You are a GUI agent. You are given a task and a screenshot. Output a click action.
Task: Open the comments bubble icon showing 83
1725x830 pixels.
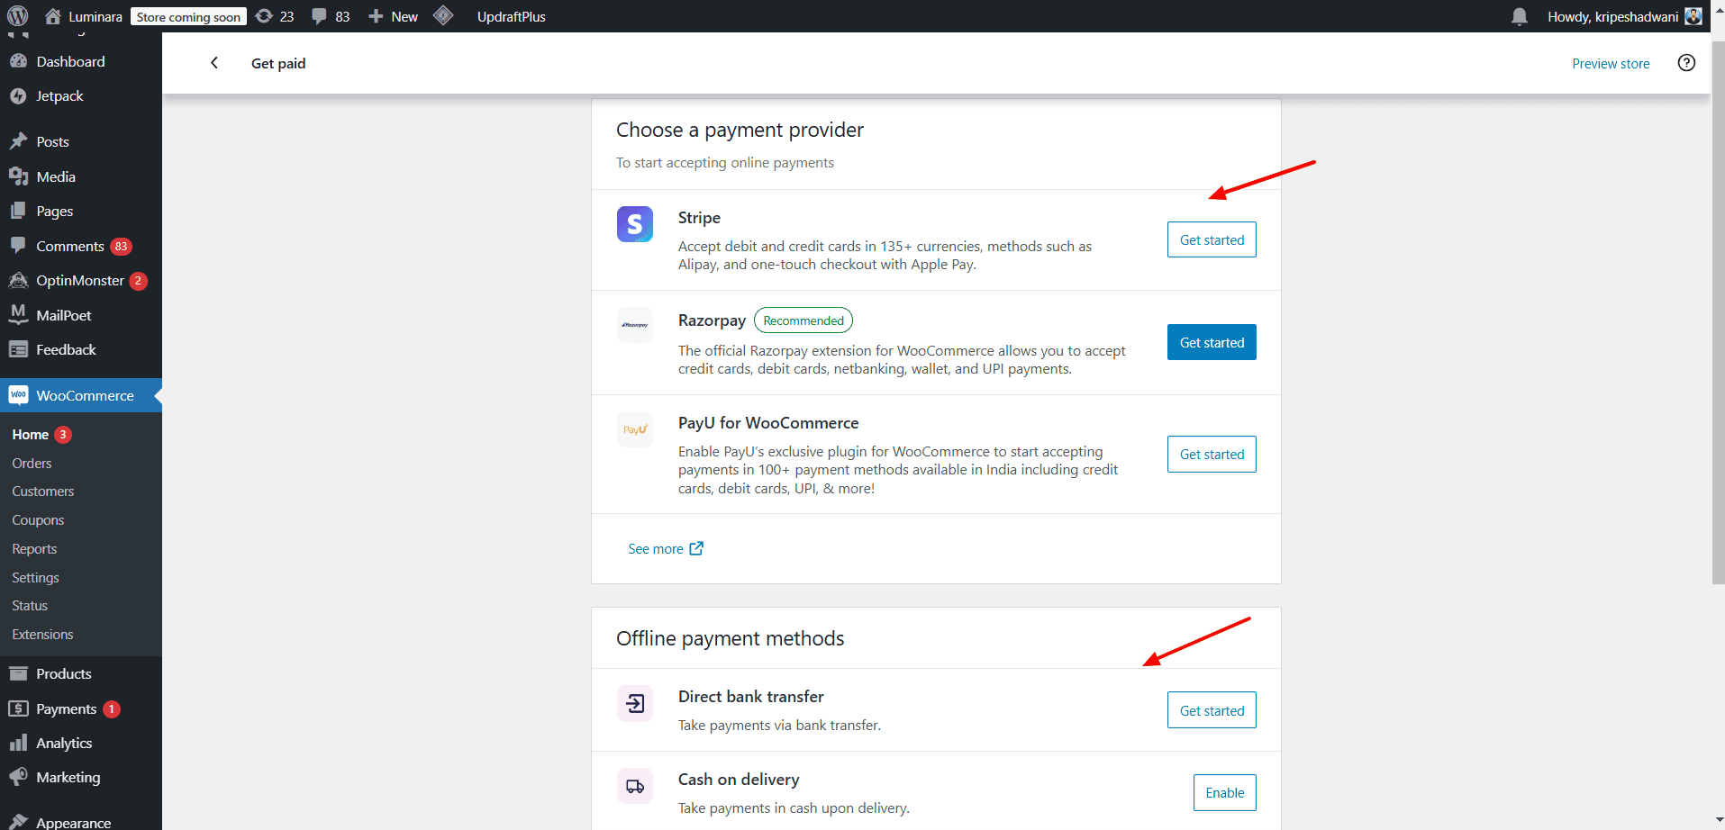331,16
